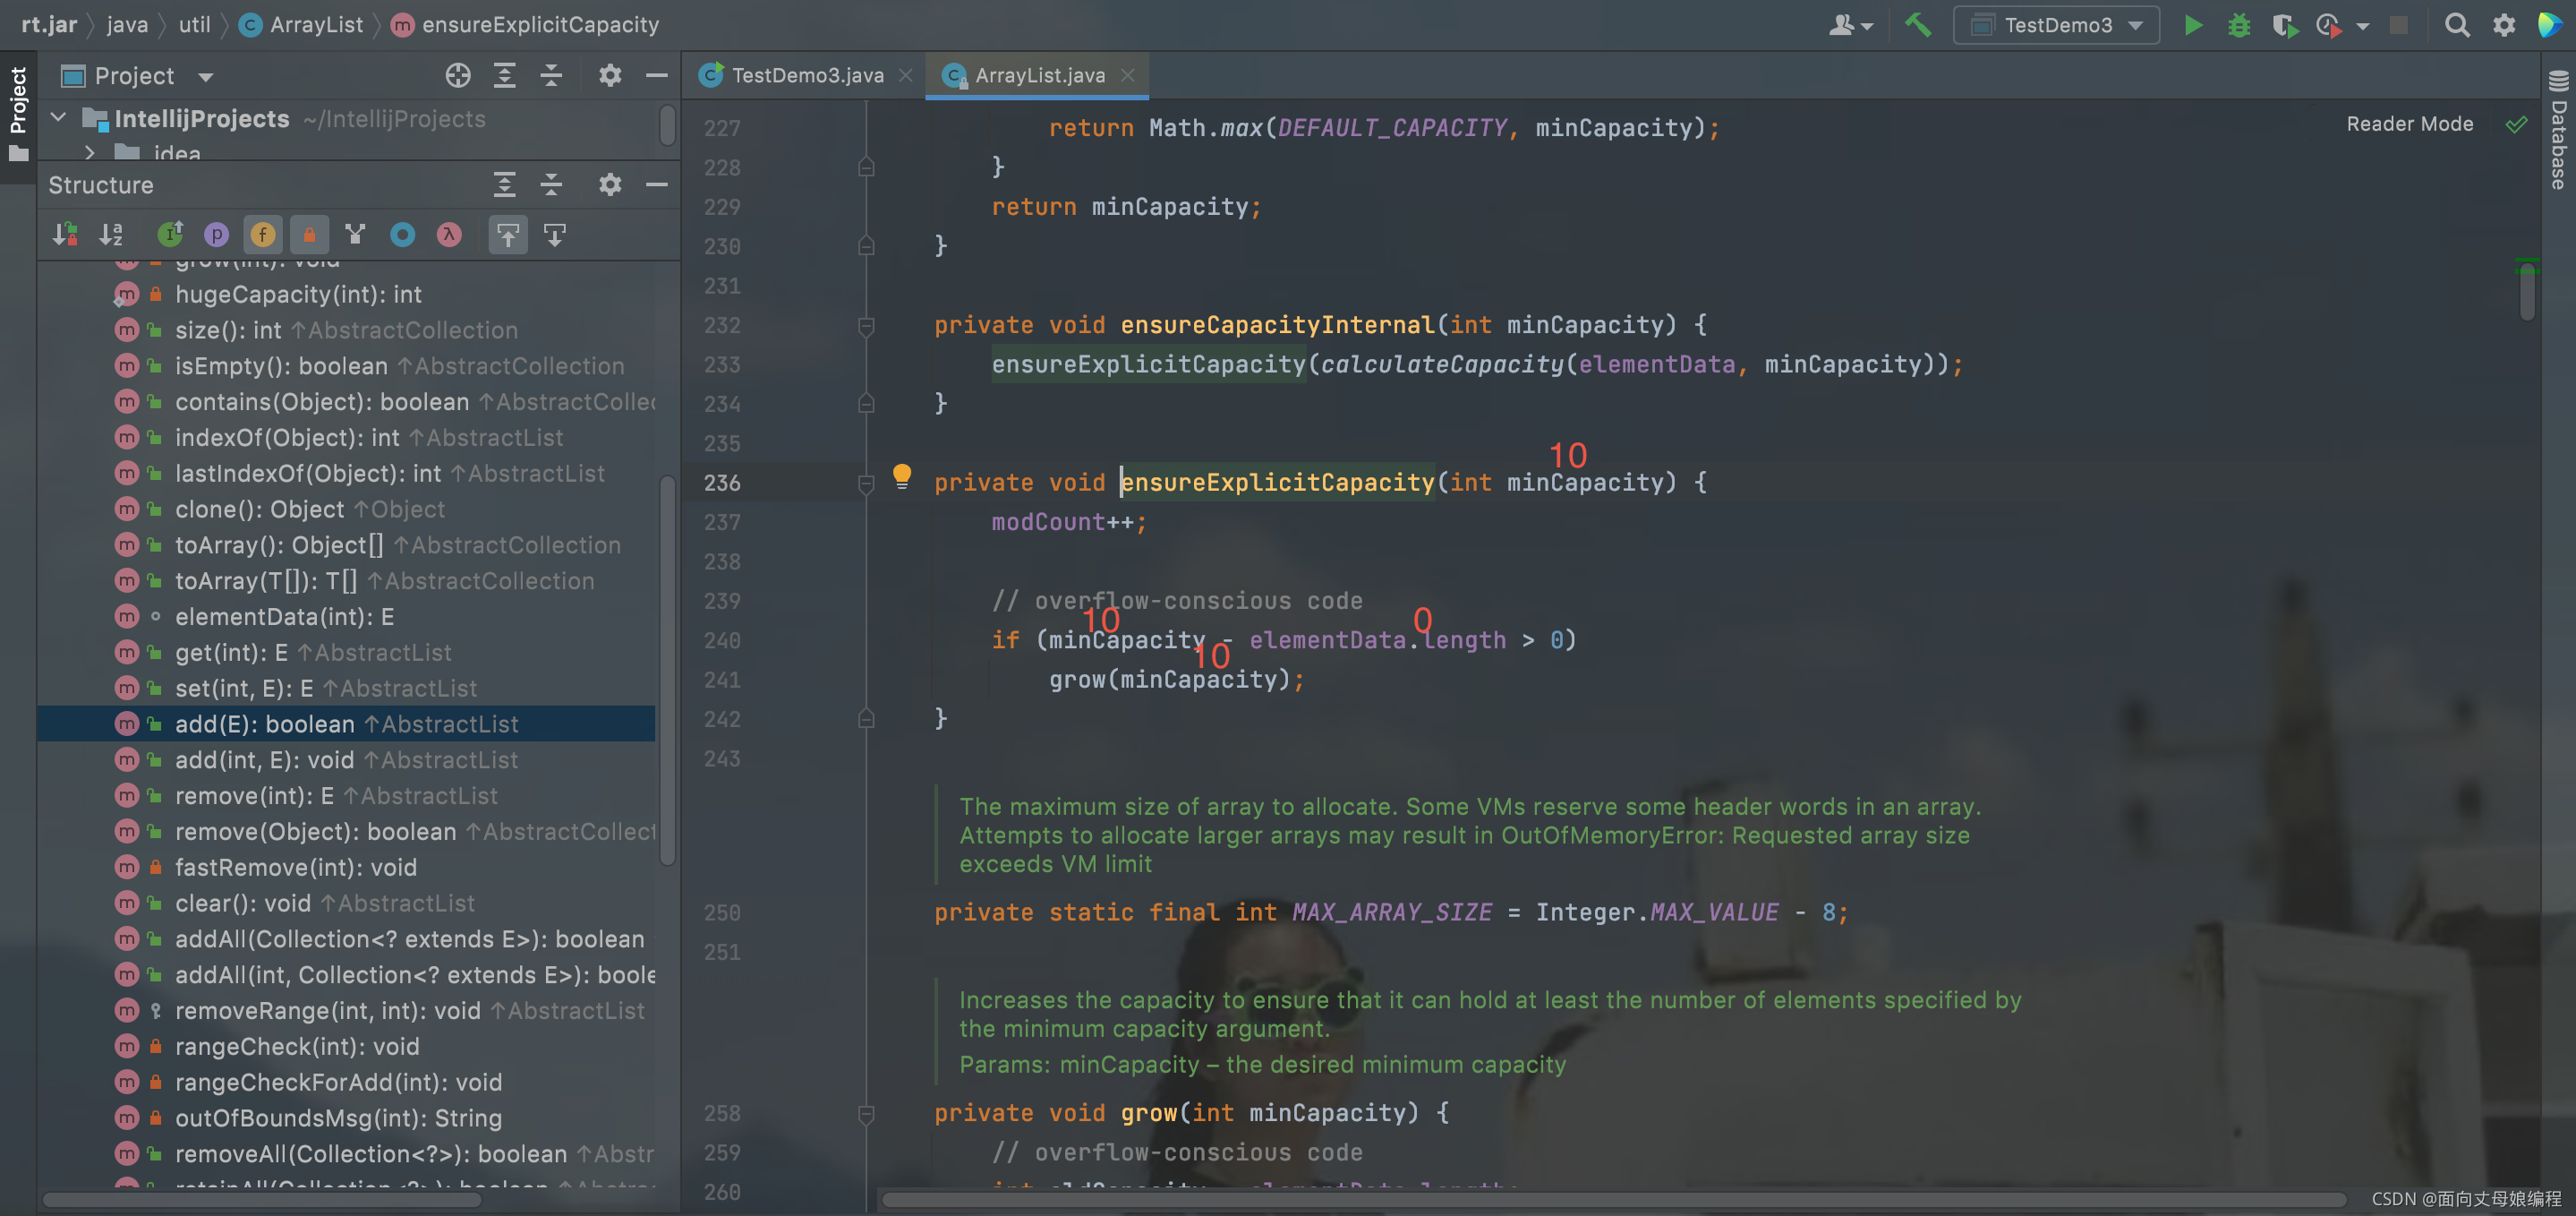
Task: Select add(int, E): void in Structure
Action: (x=346, y=759)
